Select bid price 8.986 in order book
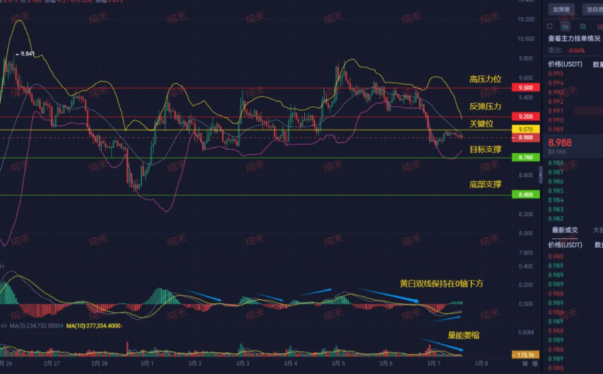This screenshot has width=603, height=374. 556,181
